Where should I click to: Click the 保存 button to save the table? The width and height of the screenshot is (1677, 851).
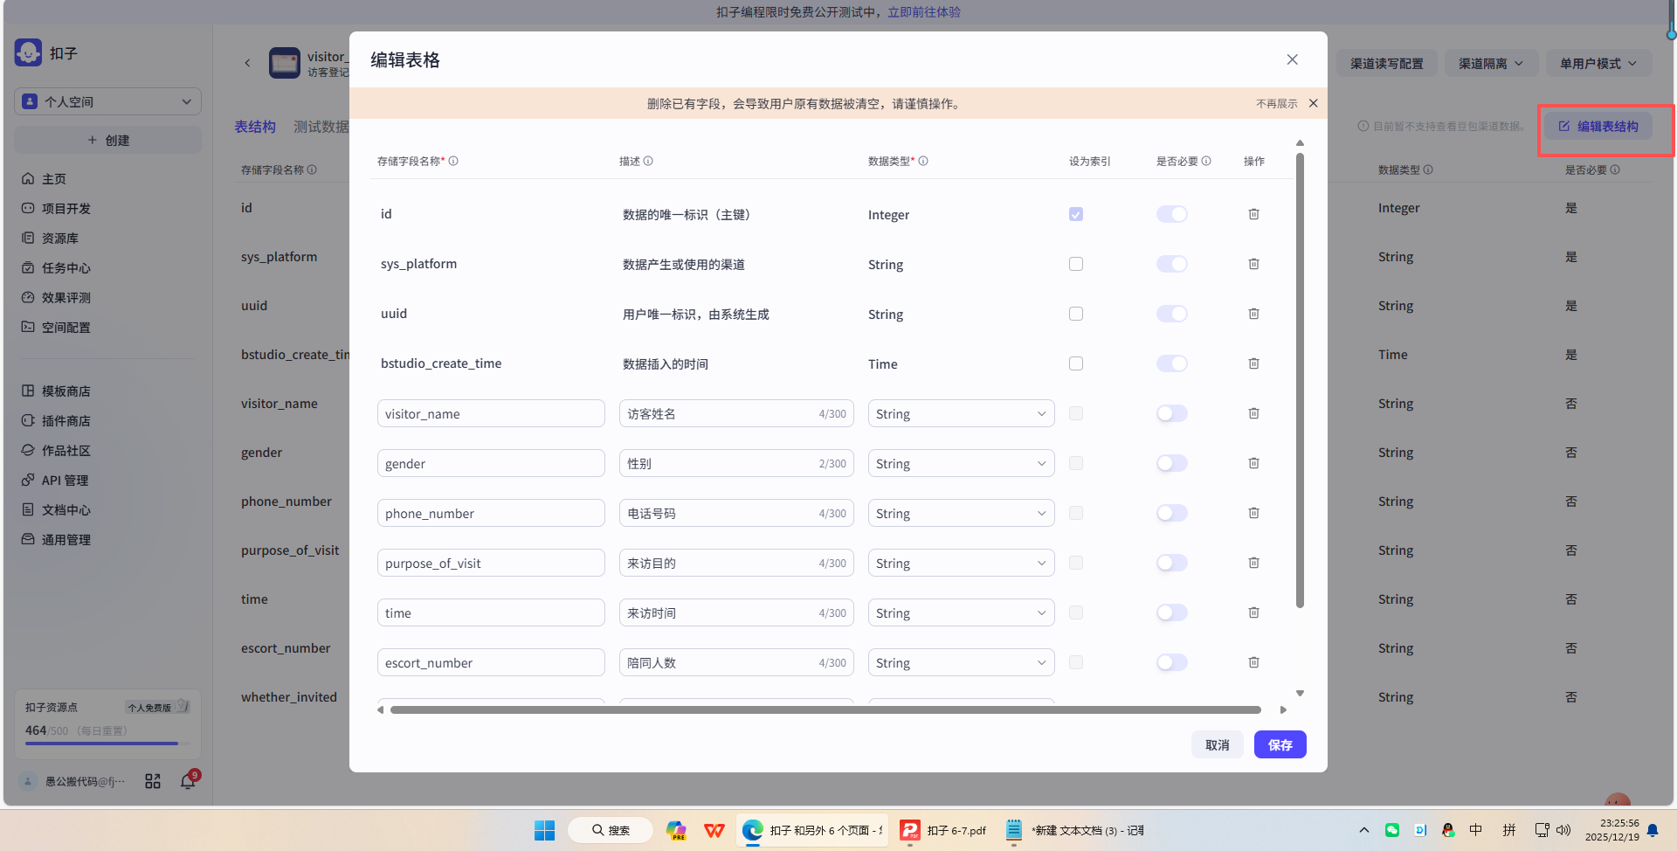pyautogui.click(x=1280, y=744)
